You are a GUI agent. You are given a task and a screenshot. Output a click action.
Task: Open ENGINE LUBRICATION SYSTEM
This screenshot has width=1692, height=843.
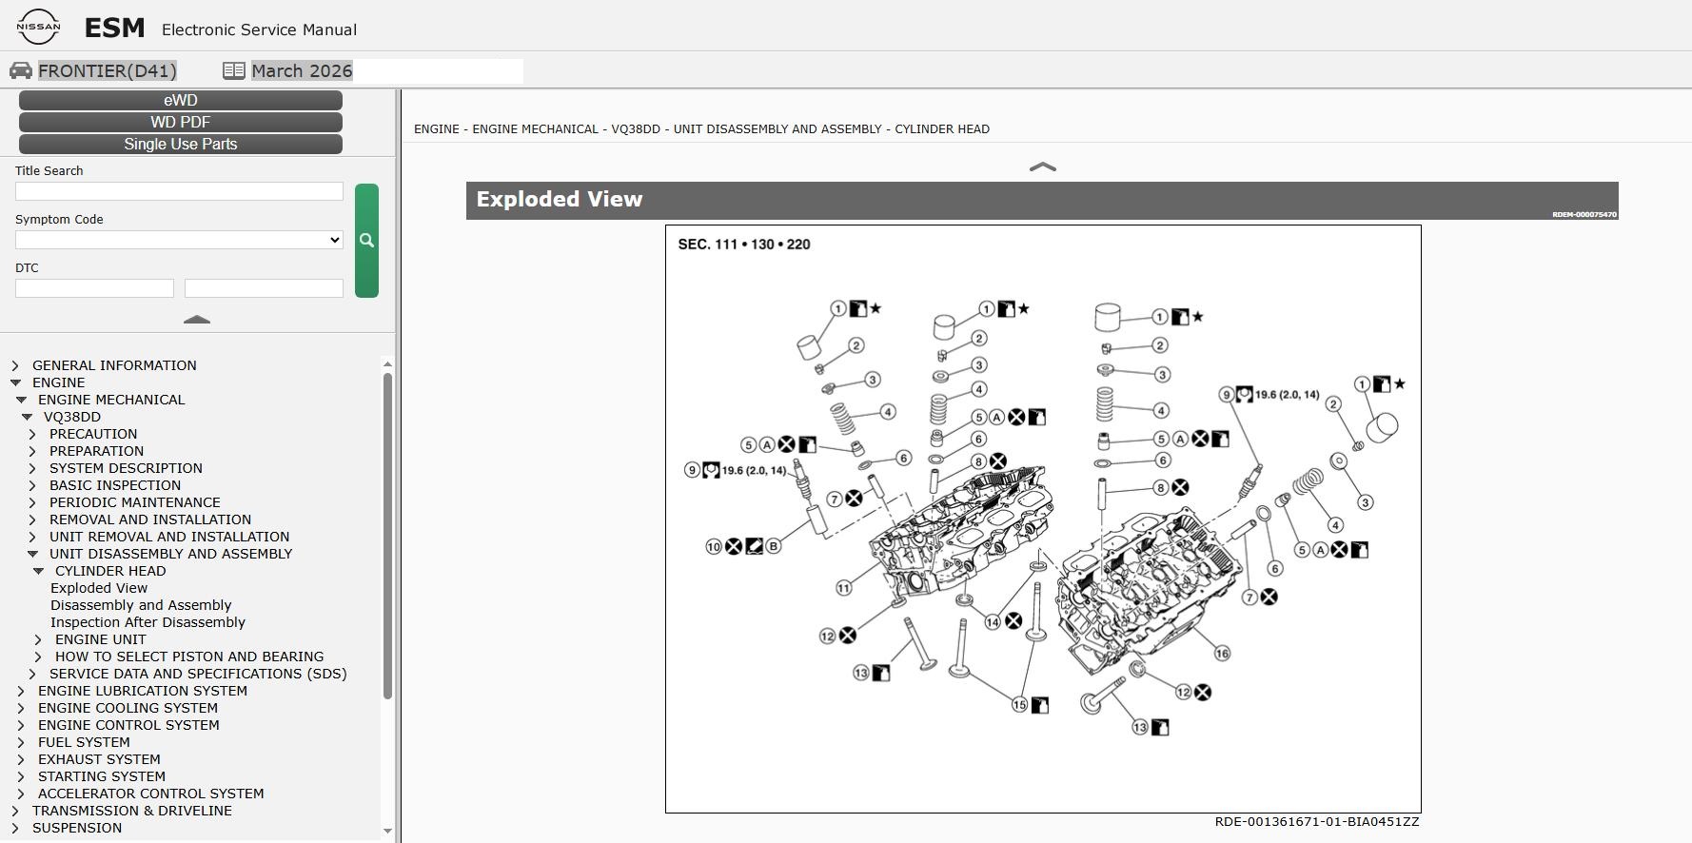(143, 691)
